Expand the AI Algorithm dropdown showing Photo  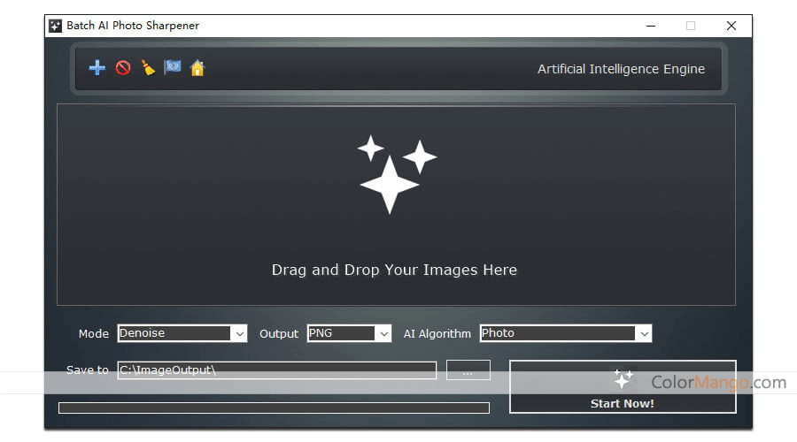point(643,333)
